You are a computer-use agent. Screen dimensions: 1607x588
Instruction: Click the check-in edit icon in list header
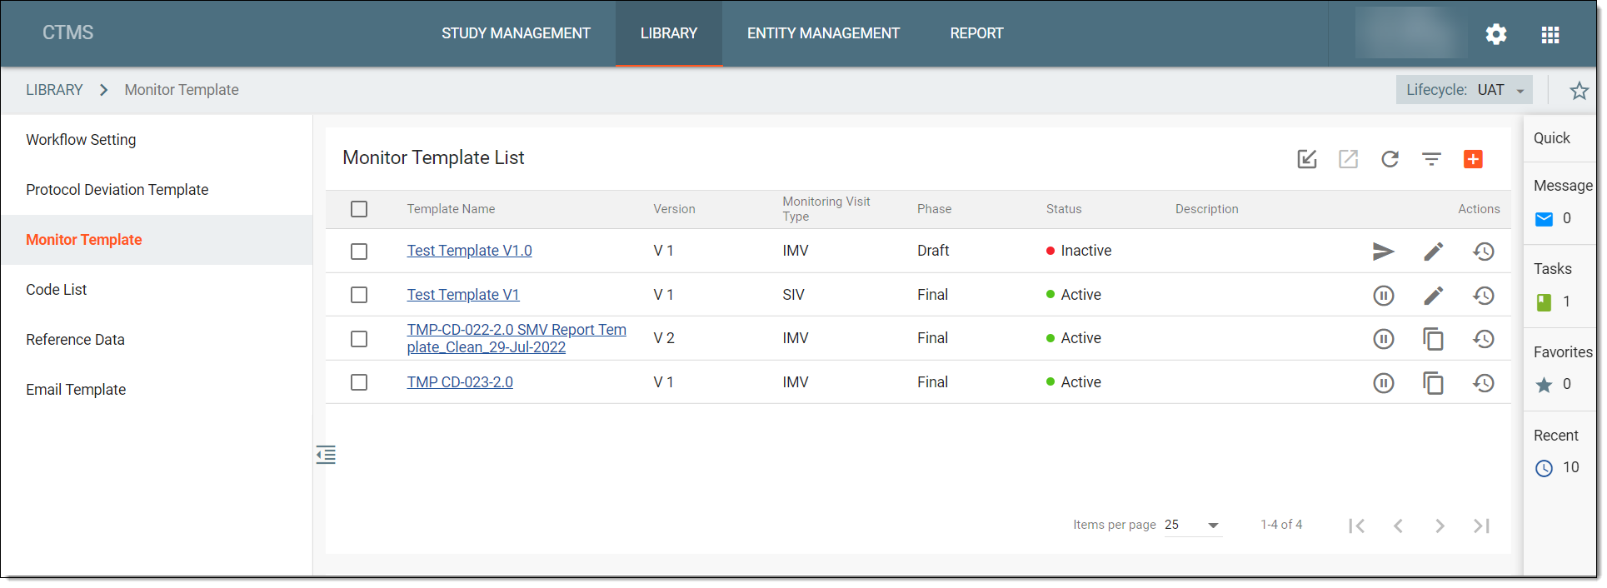1307,159
